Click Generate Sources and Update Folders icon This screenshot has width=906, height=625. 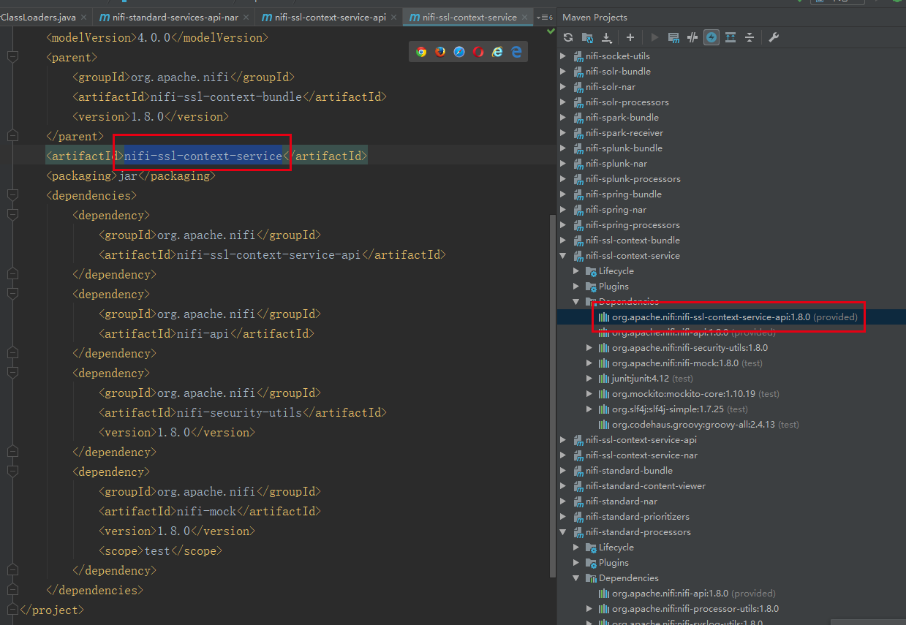[587, 37]
